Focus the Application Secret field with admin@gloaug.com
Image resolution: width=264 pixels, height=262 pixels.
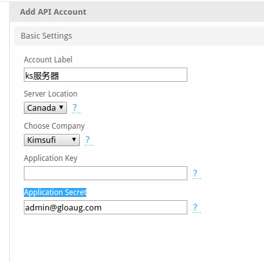coord(106,207)
